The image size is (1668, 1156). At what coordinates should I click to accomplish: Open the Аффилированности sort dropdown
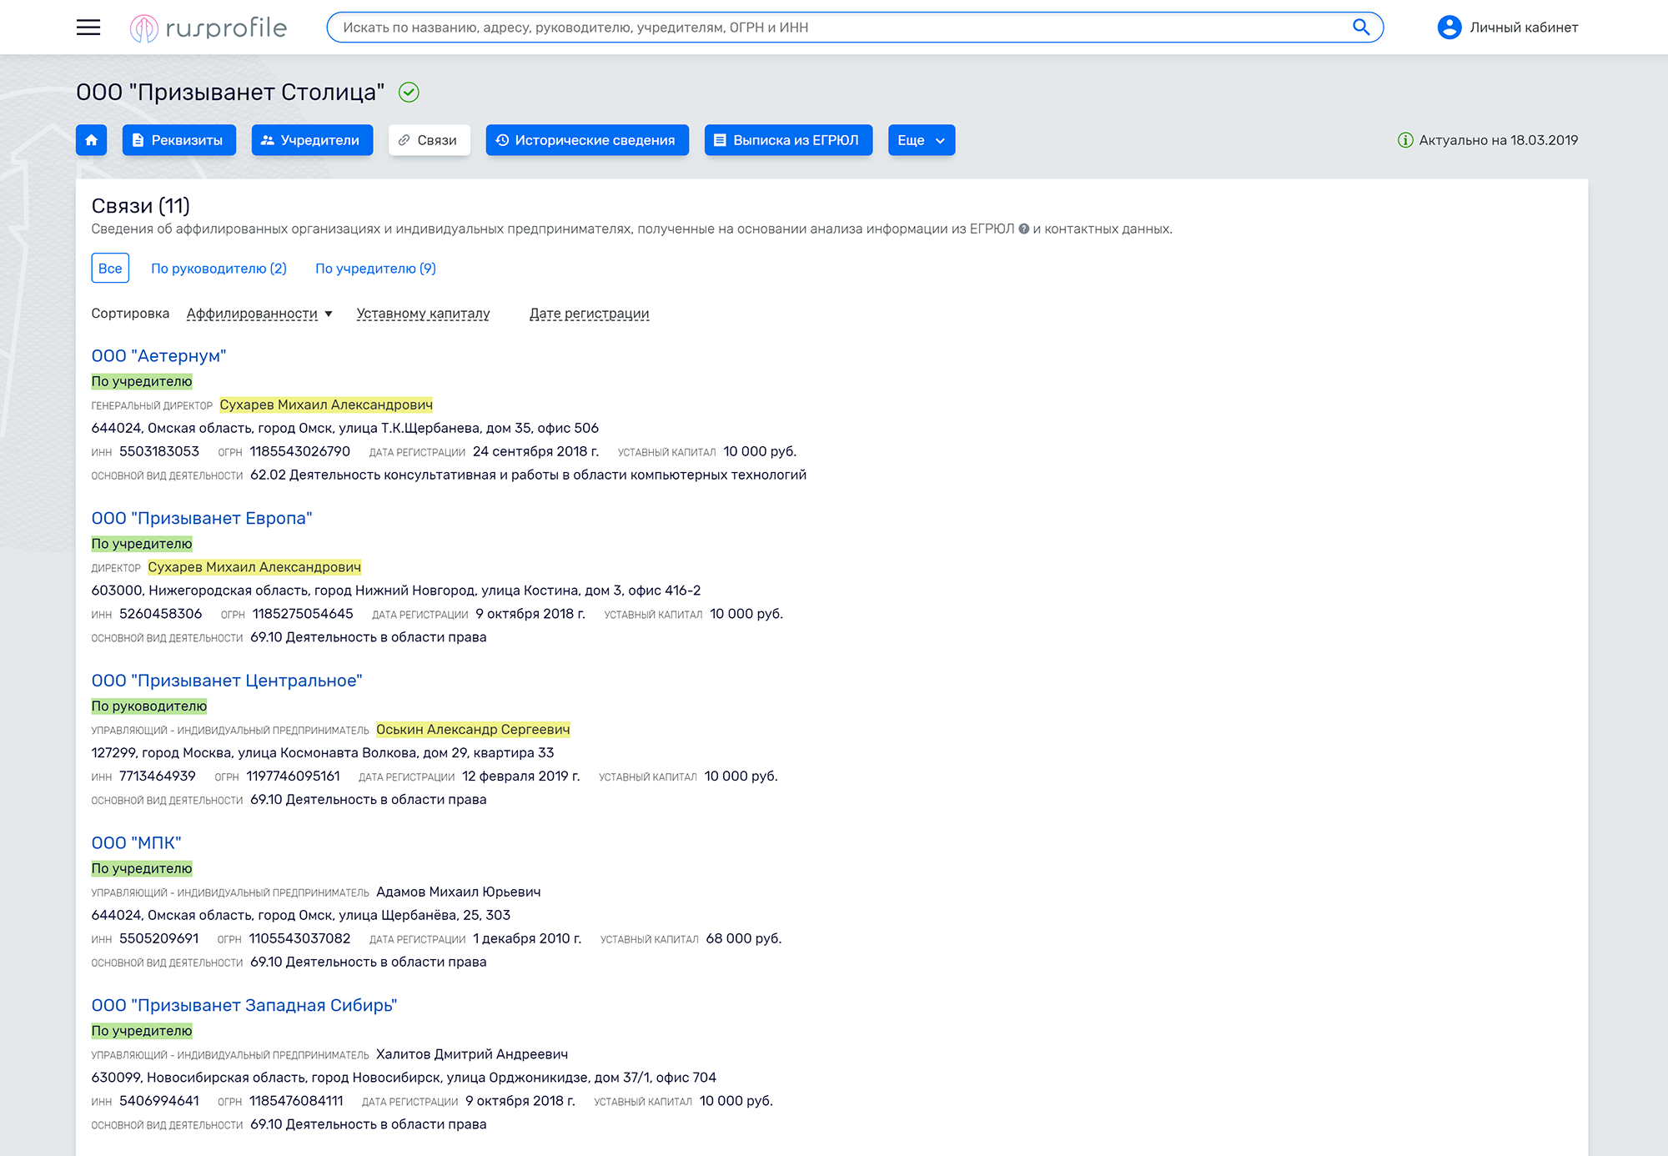[x=259, y=314]
